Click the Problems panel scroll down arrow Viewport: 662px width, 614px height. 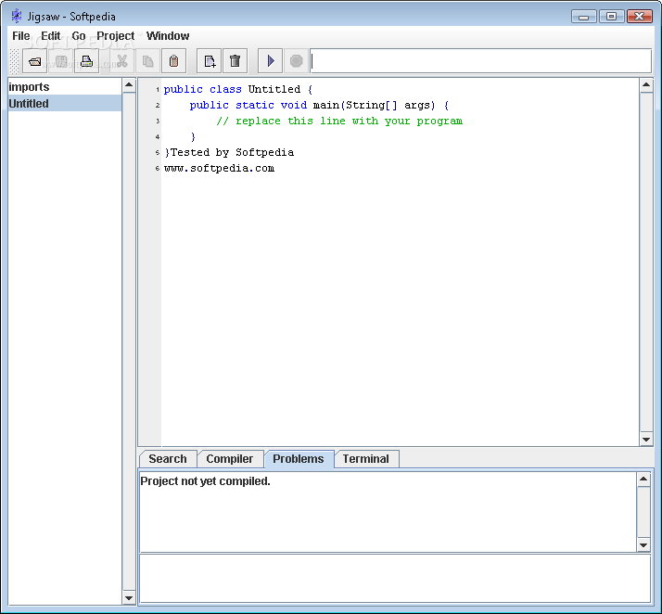[x=643, y=545]
